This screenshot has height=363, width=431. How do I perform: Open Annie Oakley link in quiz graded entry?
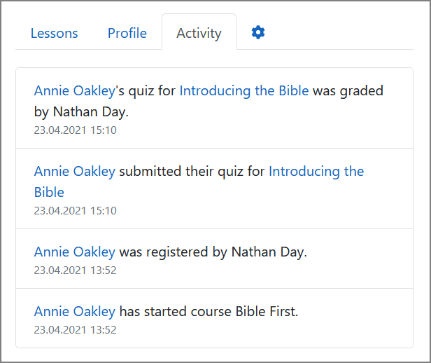pyautogui.click(x=74, y=90)
